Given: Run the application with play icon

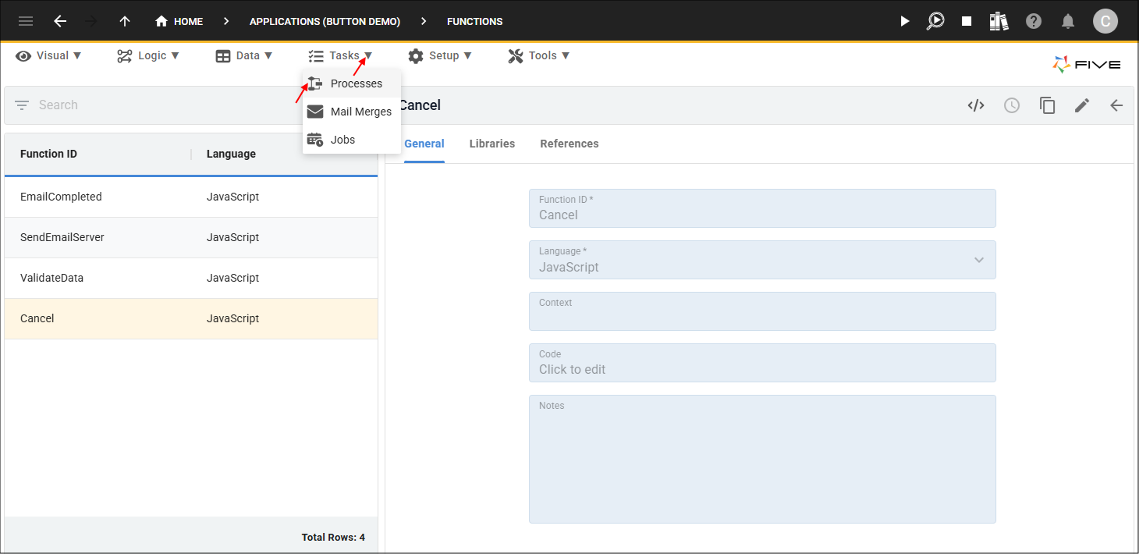Looking at the screenshot, I should click(905, 21).
